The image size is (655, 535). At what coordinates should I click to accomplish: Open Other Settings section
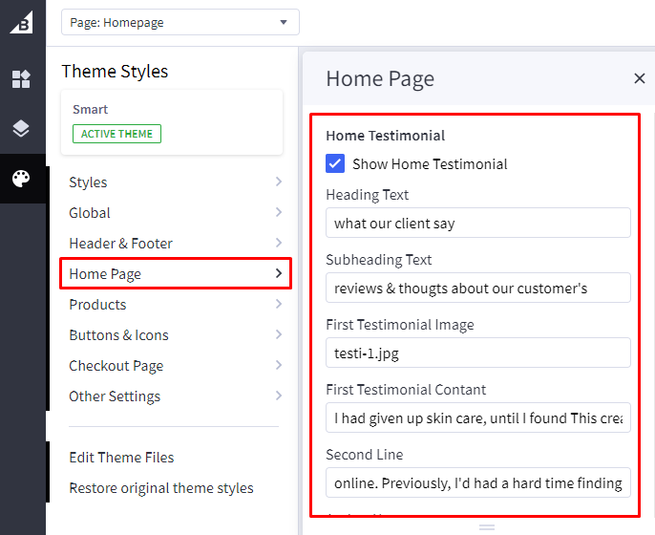(x=174, y=396)
